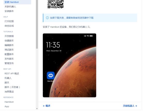Click the info icon in download notice
This screenshot has width=143, height=111.
47,18
